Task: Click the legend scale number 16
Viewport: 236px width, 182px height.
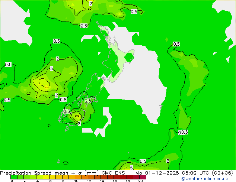Action: click(115, 181)
